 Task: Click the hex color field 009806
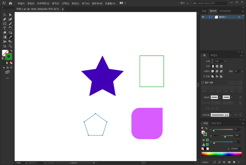[236, 149]
